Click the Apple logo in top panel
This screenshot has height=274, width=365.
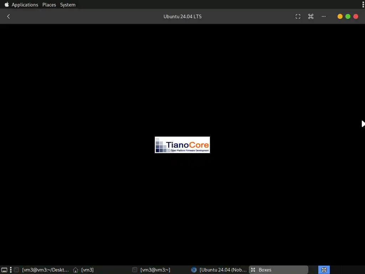7,4
